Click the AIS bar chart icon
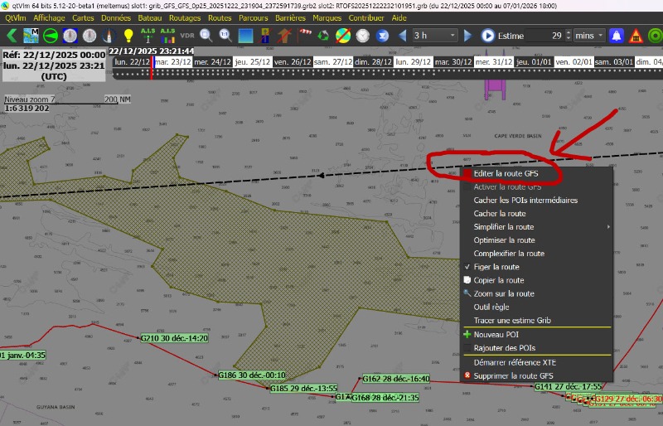Screen dimensions: 663x426 pyautogui.click(x=167, y=36)
